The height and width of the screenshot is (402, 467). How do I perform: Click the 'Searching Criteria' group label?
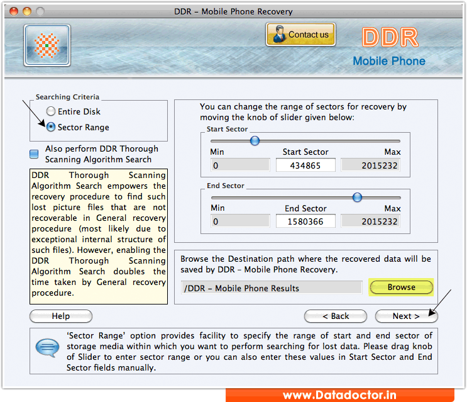[67, 97]
